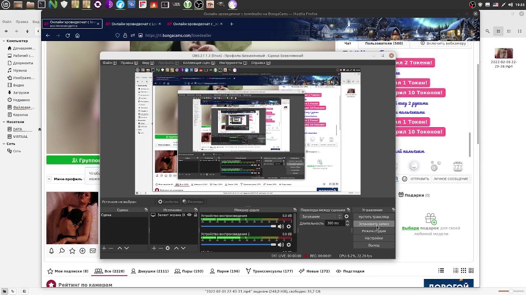Open terminal from the top panel
The width and height of the screenshot is (526, 295).
[42, 5]
